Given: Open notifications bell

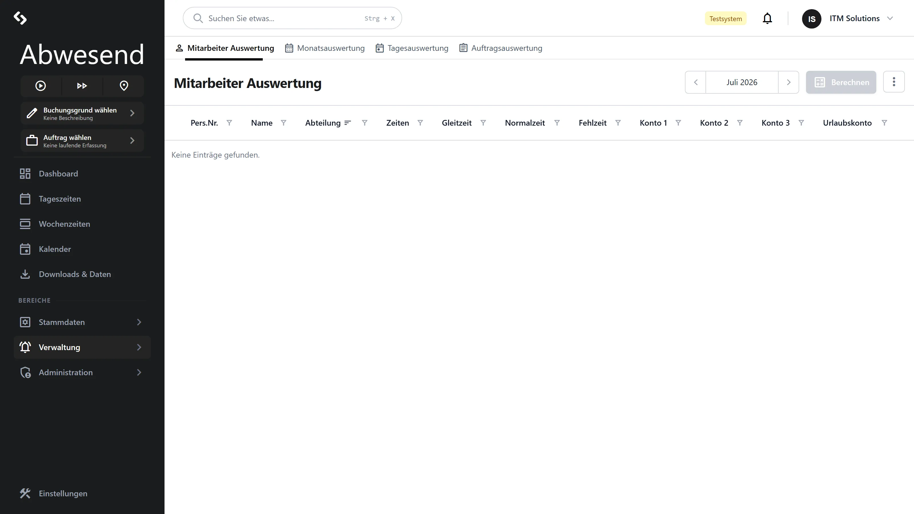Looking at the screenshot, I should pyautogui.click(x=767, y=19).
